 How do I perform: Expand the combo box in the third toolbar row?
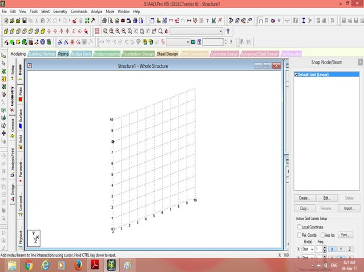[x=187, y=42]
